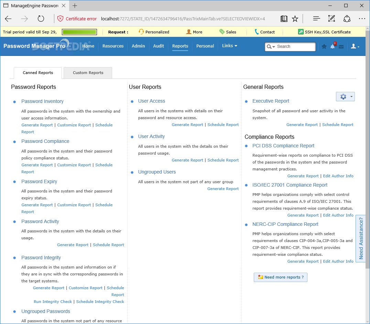This screenshot has width=370, height=324.
Task: Click the Make a Web Note icon
Action: [331, 19]
